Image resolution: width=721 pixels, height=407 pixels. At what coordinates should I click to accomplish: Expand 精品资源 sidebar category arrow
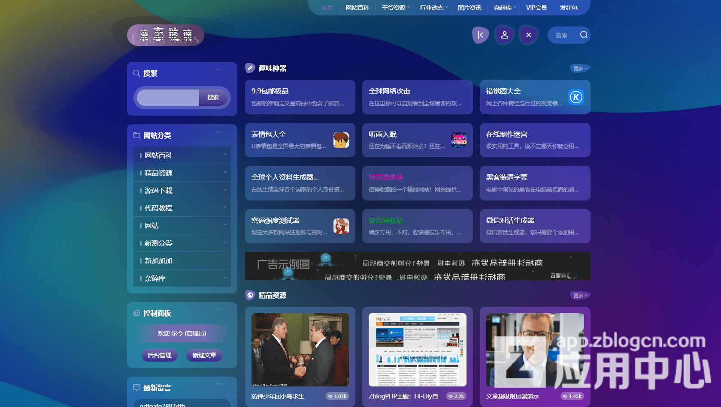(225, 172)
